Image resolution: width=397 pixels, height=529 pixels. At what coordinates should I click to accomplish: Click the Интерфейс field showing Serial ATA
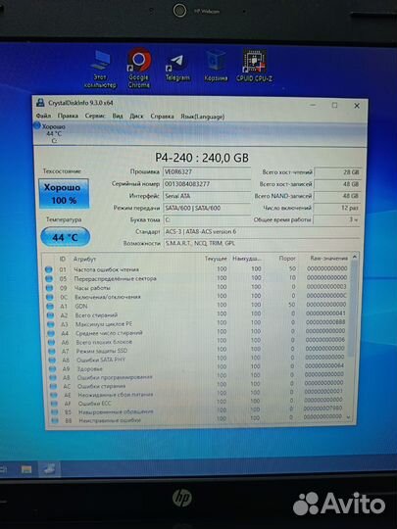click(207, 196)
